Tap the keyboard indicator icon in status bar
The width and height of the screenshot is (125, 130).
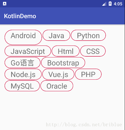pos(5,4)
